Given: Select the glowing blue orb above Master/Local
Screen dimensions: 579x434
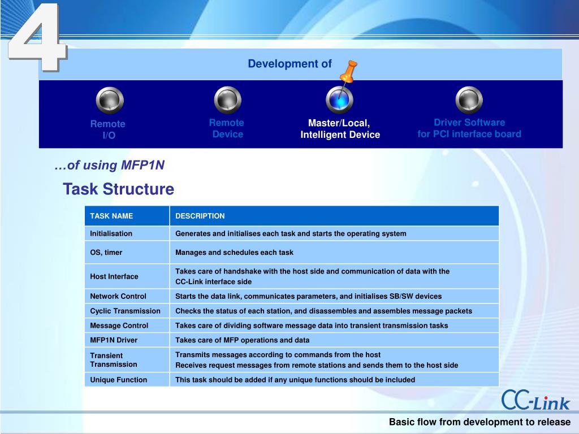Looking at the screenshot, I should coord(339,99).
